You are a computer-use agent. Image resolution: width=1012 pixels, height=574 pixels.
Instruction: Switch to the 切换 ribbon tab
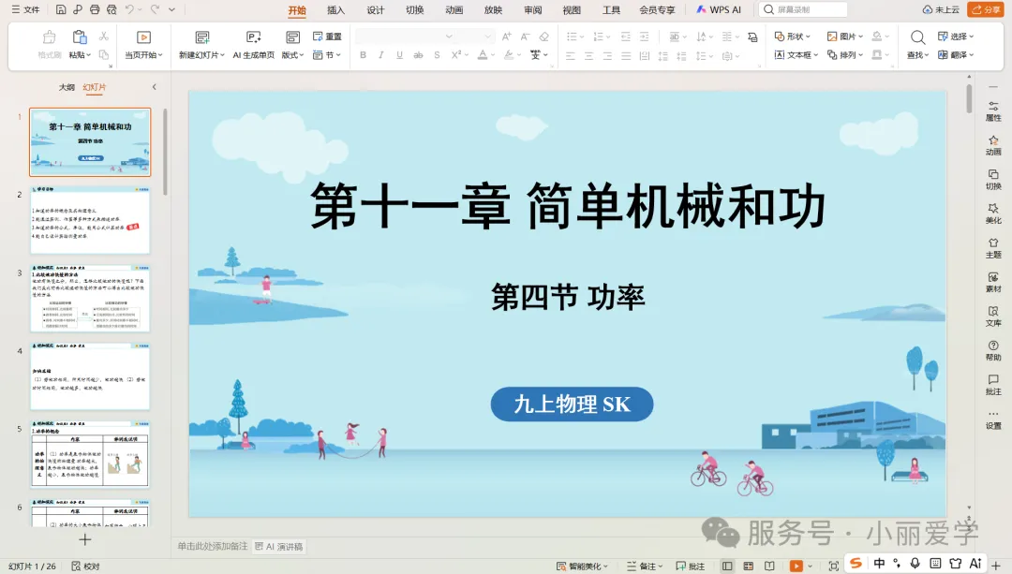click(414, 9)
